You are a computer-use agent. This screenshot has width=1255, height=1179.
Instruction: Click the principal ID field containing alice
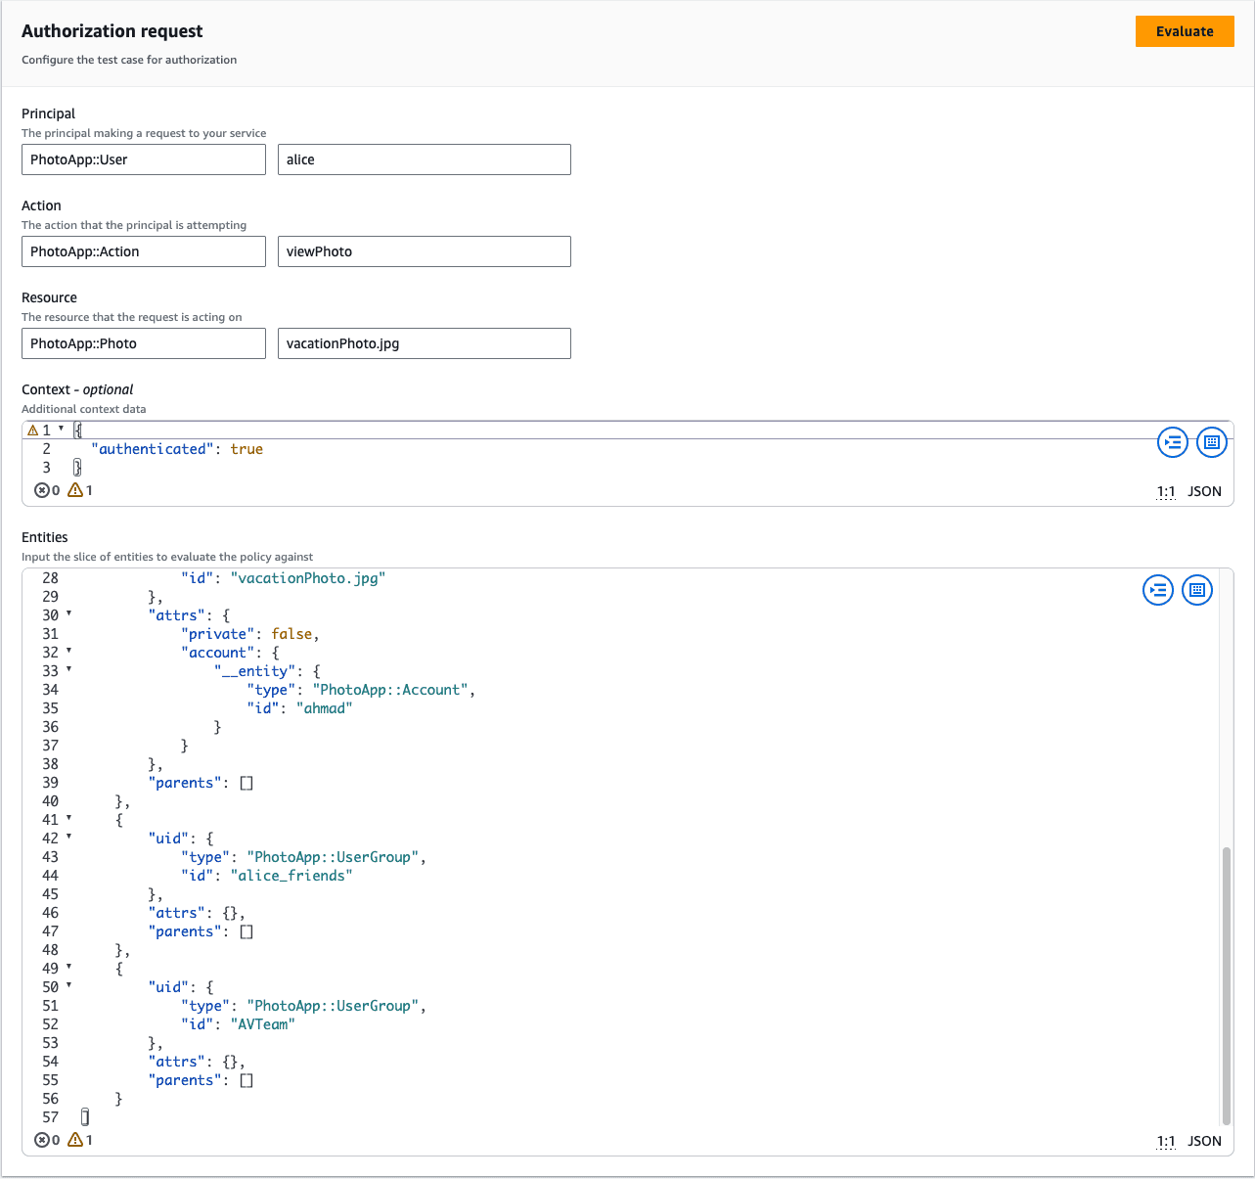click(x=424, y=159)
